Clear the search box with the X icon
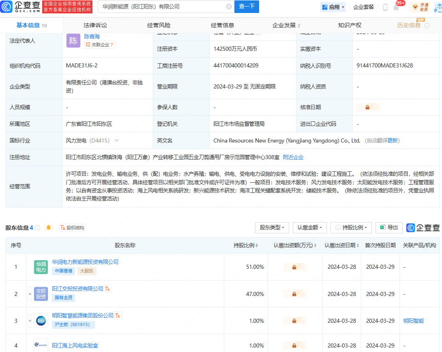The image size is (442, 352). coord(229,6)
